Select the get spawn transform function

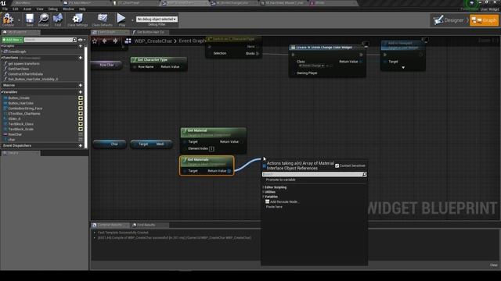click(23, 64)
